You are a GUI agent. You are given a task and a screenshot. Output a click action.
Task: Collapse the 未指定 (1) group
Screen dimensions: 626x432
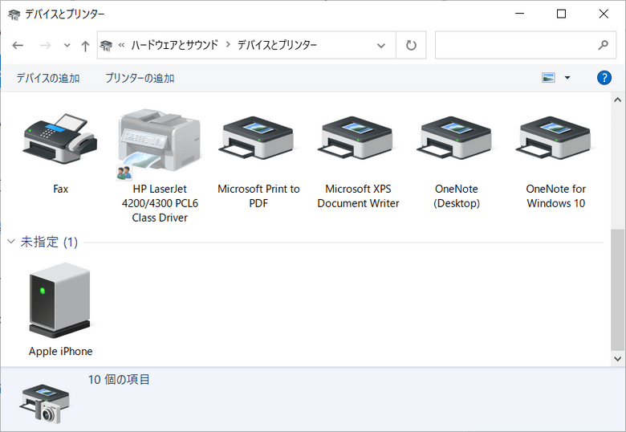(x=11, y=242)
